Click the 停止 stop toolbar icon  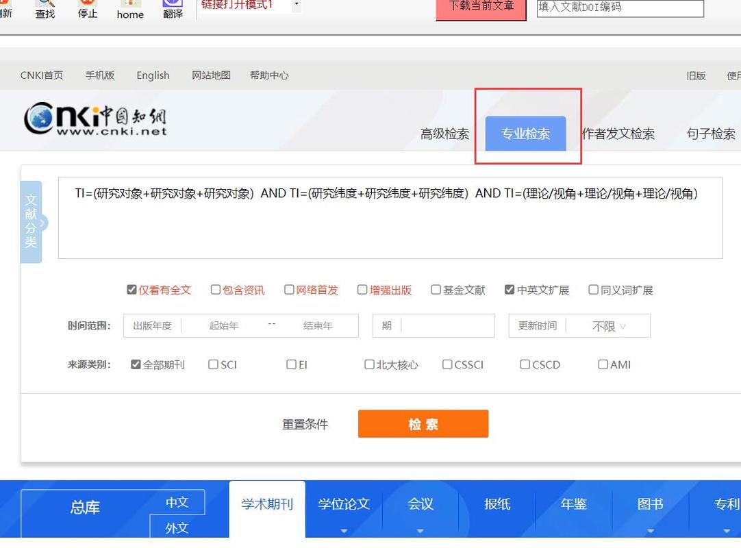click(x=88, y=8)
